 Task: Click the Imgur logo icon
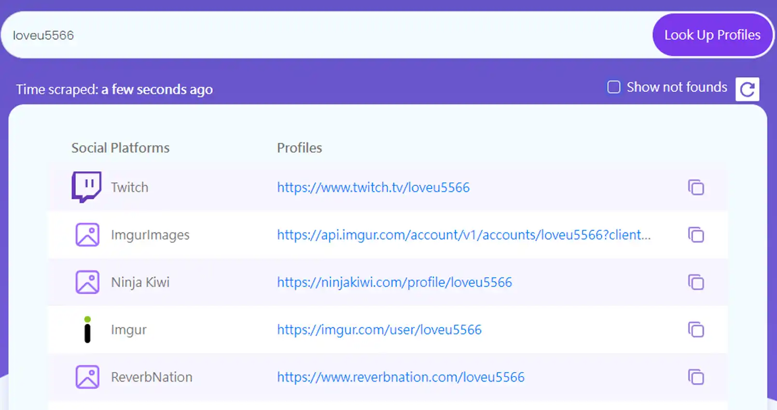pyautogui.click(x=87, y=329)
